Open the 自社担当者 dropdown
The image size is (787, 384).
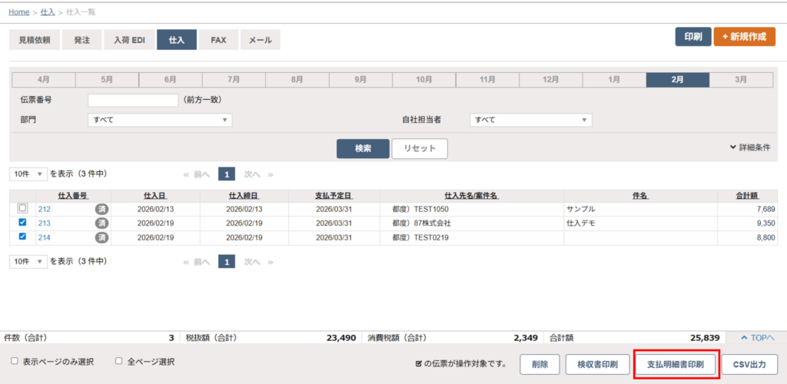530,120
